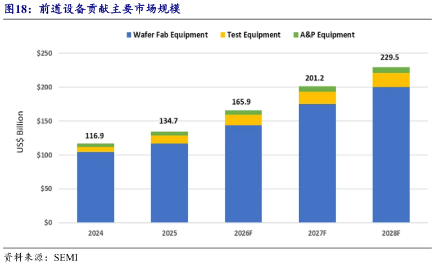Click the 201.2 total label
Screen dimensions: 435x265
(315, 78)
